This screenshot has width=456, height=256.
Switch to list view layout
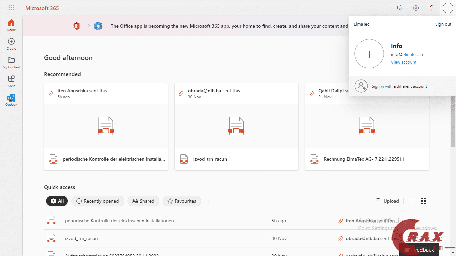(x=413, y=201)
